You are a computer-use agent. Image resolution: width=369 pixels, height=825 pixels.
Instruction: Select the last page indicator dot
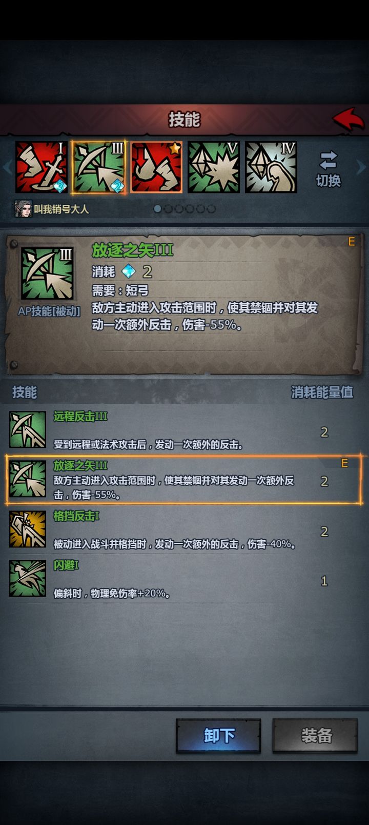tap(211, 209)
